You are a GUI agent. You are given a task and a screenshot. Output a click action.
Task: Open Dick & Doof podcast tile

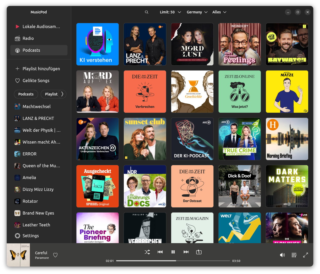(x=240, y=186)
